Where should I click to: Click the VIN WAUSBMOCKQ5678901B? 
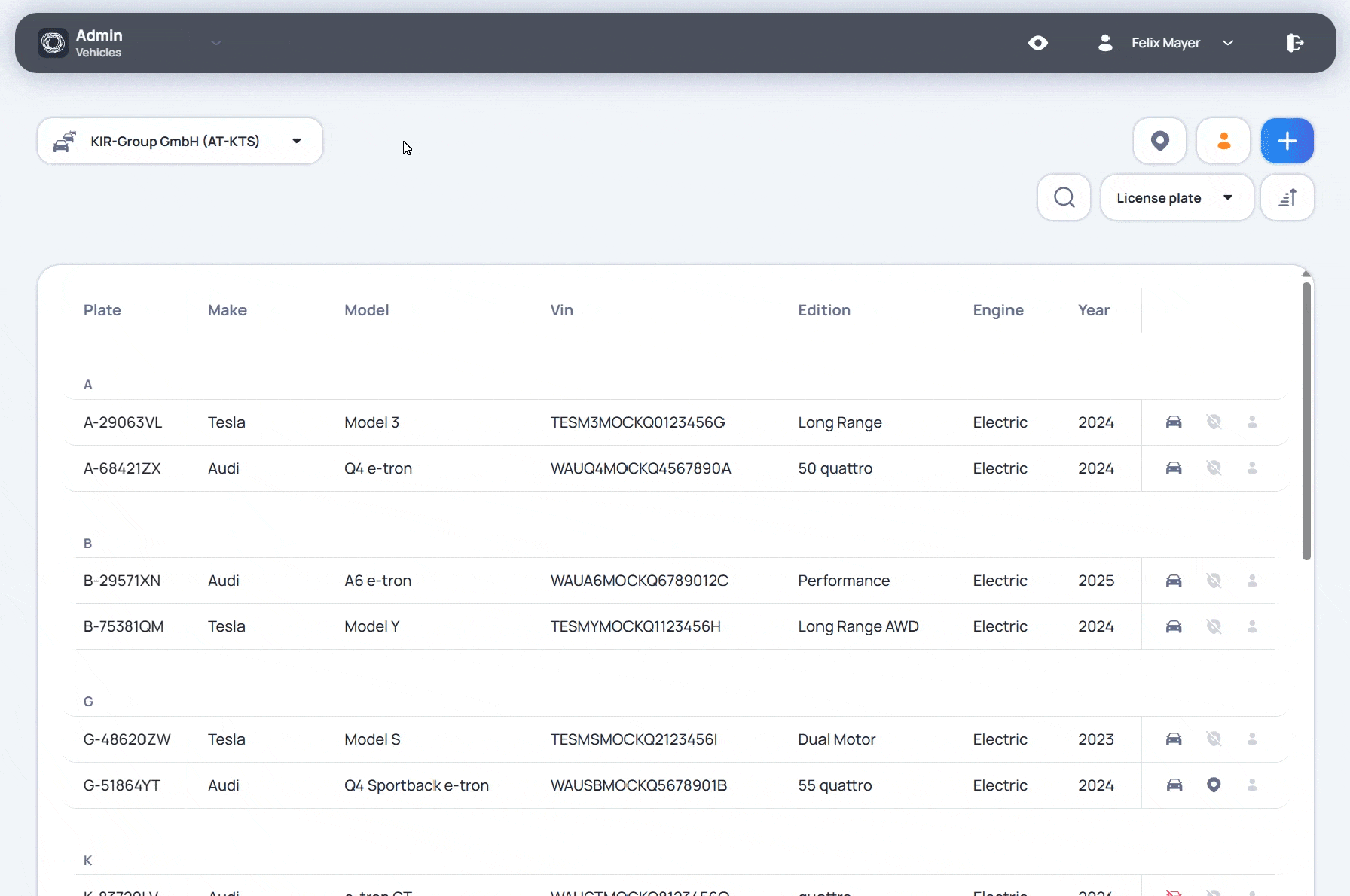pos(639,785)
